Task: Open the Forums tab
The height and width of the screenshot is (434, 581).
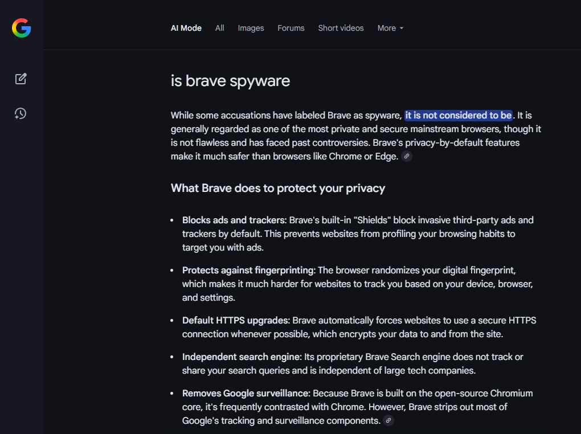Action: coord(291,28)
